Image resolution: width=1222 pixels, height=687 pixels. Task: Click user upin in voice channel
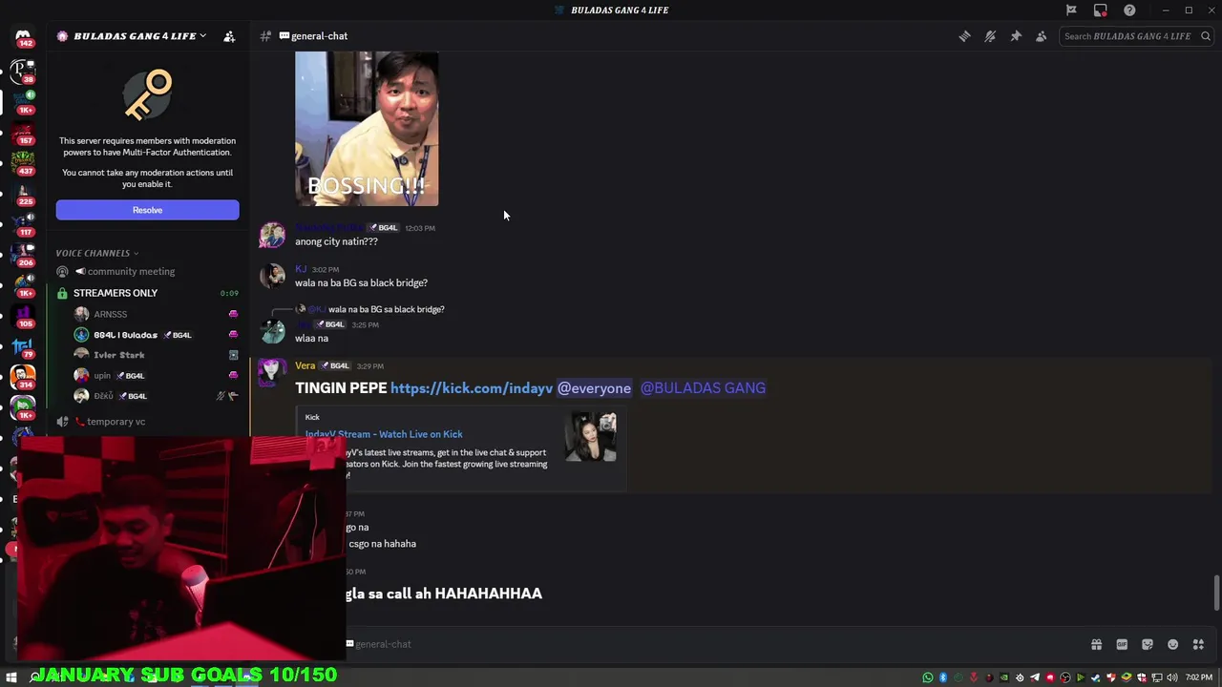tap(102, 376)
